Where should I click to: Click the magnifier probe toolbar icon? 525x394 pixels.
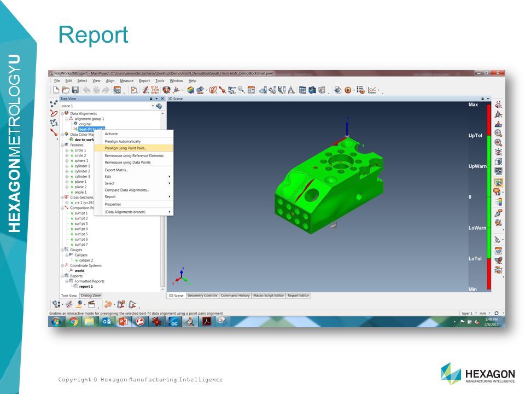pyautogui.click(x=241, y=90)
